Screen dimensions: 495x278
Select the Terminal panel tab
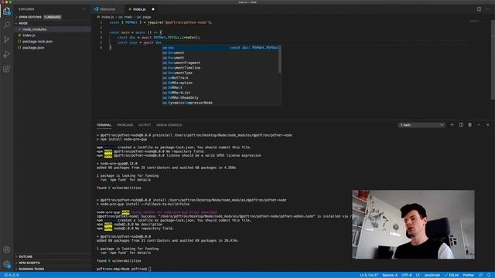104,125
